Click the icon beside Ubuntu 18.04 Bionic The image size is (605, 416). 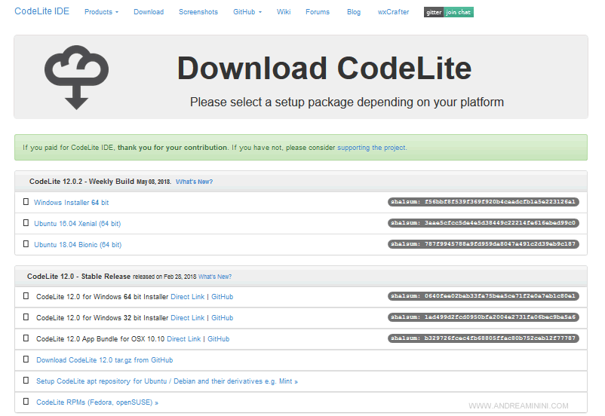click(26, 244)
